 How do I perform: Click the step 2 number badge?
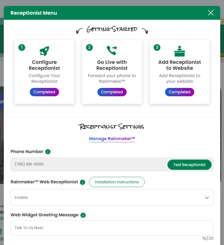(89, 47)
